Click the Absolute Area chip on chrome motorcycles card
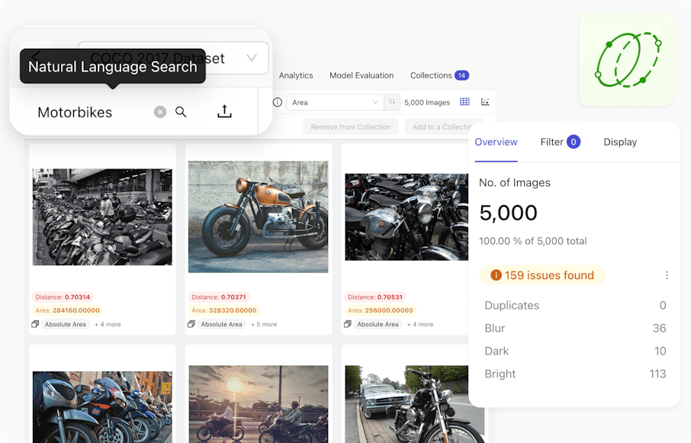Screen dimensions: 691x443 click(378, 324)
